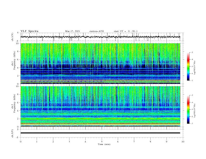Click the "9" tick on the time axis

click(166, 142)
